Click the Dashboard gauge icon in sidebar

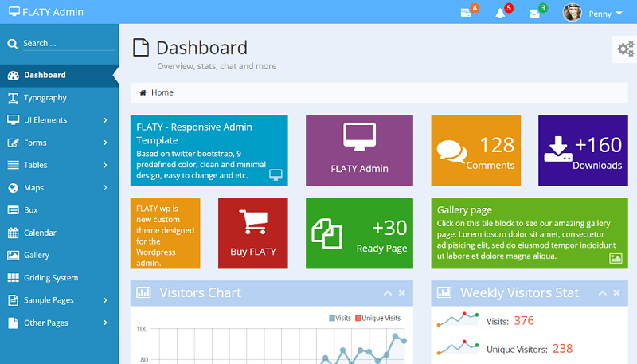(x=13, y=76)
